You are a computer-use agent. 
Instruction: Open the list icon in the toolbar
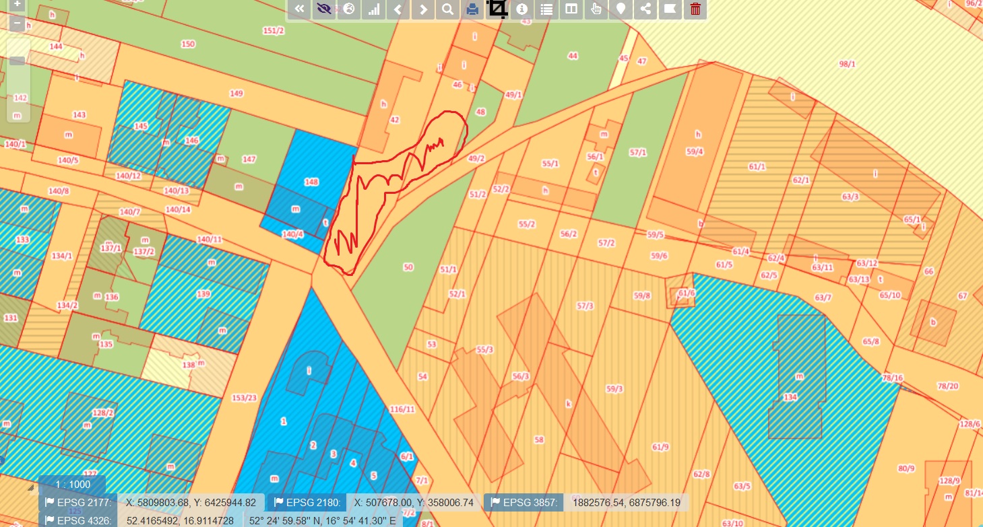546,9
